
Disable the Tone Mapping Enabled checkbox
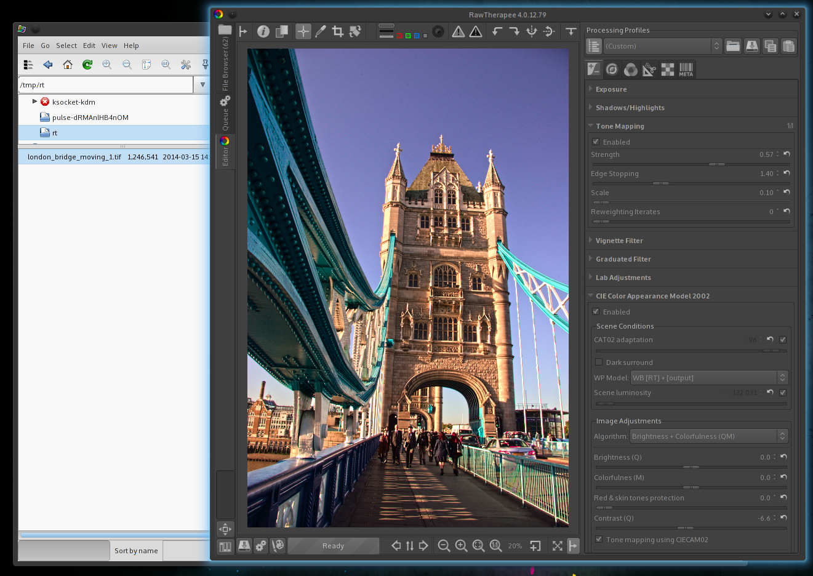(x=596, y=142)
